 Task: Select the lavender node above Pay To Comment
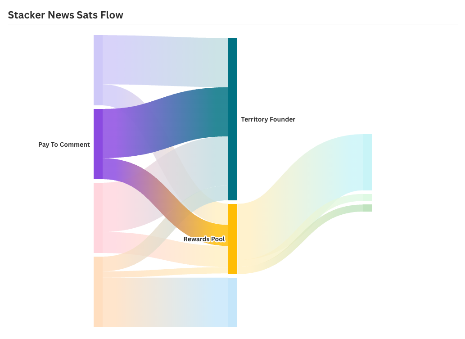click(98, 70)
